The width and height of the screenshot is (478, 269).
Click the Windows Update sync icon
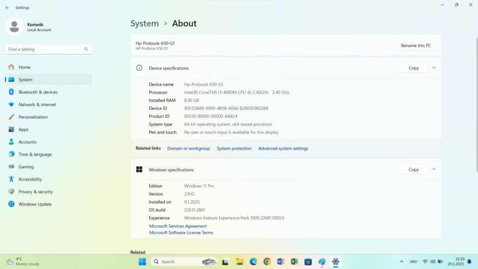point(11,204)
